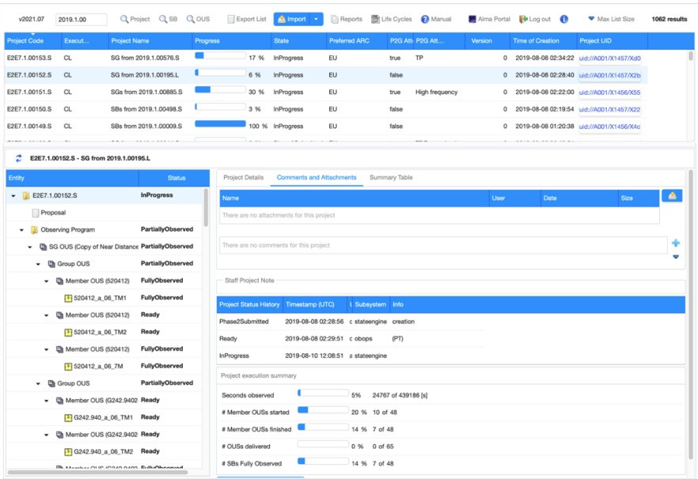The image size is (698, 479).
Task: Click the Export List button
Action: tap(247, 19)
